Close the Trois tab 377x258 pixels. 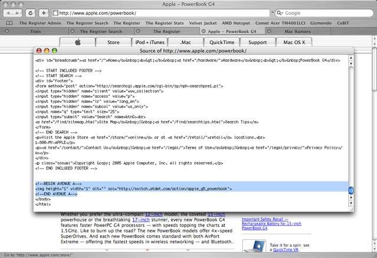[7, 31]
